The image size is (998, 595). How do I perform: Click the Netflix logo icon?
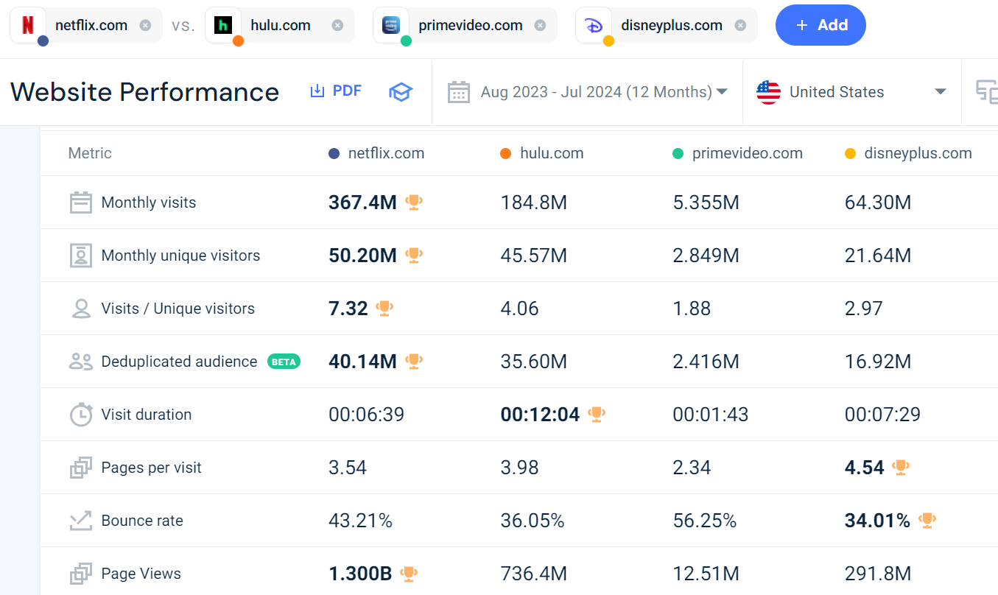27,25
